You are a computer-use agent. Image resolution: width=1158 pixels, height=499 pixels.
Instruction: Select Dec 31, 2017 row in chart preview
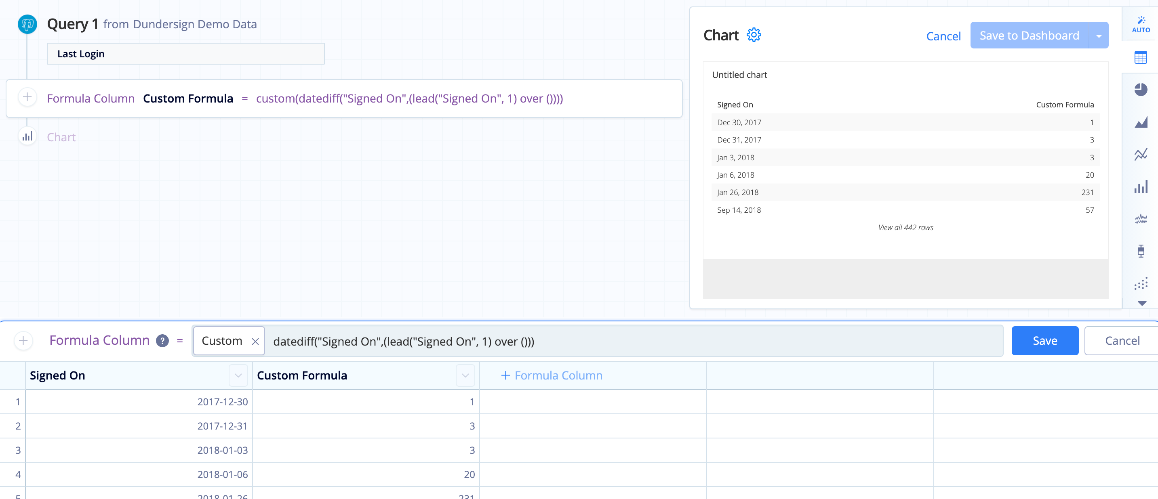point(905,140)
